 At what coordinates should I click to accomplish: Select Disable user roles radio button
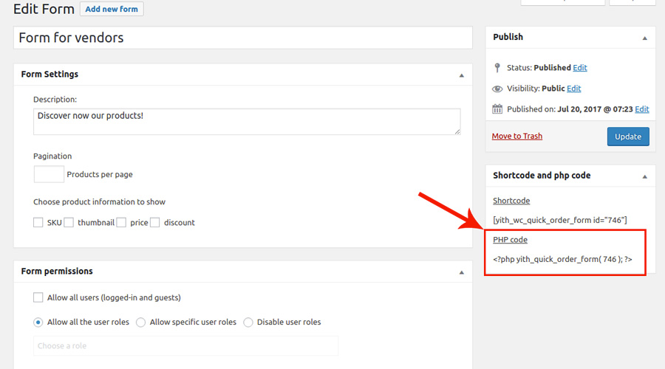click(x=248, y=323)
